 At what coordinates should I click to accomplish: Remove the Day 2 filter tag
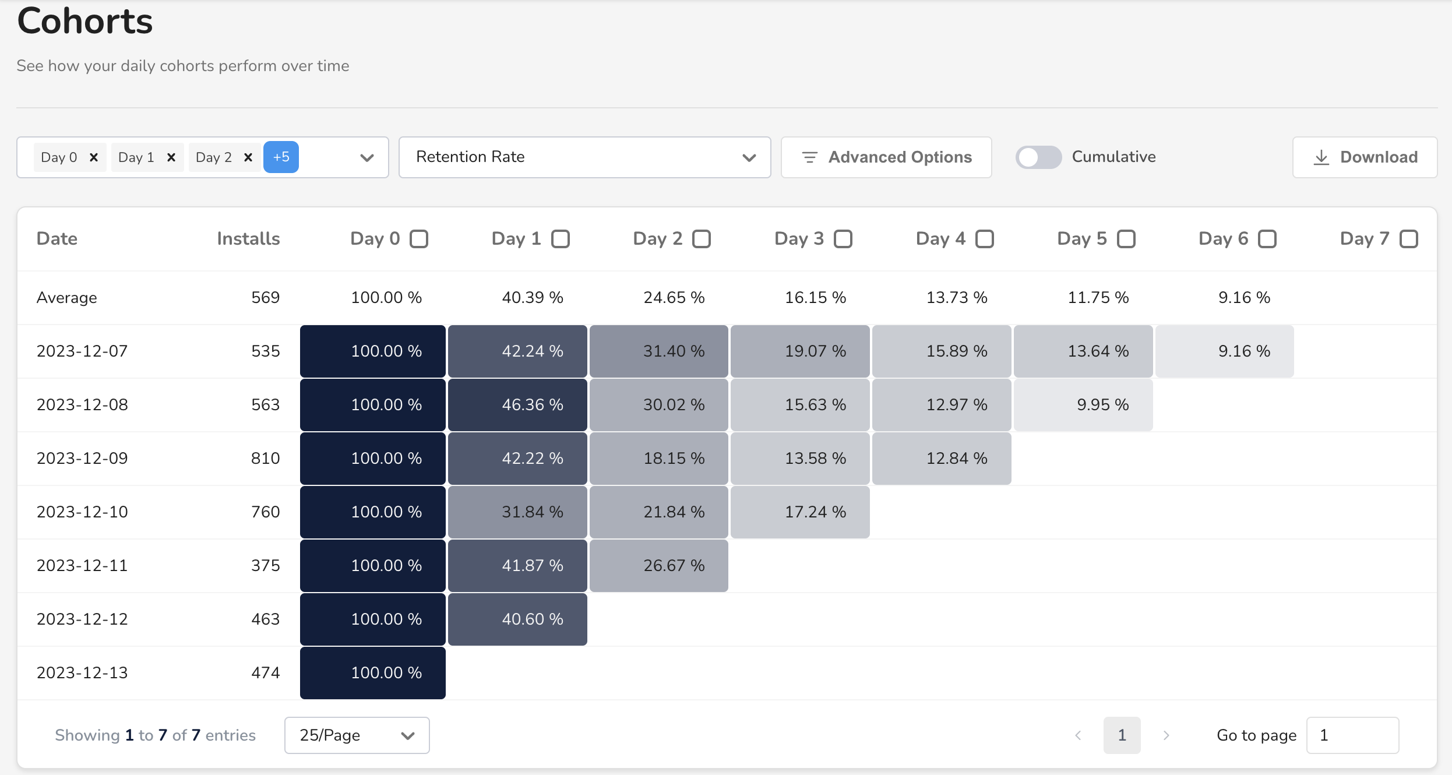[x=248, y=157]
